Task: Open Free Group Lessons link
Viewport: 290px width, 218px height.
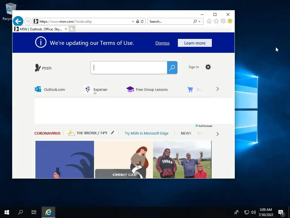Action: point(147,89)
